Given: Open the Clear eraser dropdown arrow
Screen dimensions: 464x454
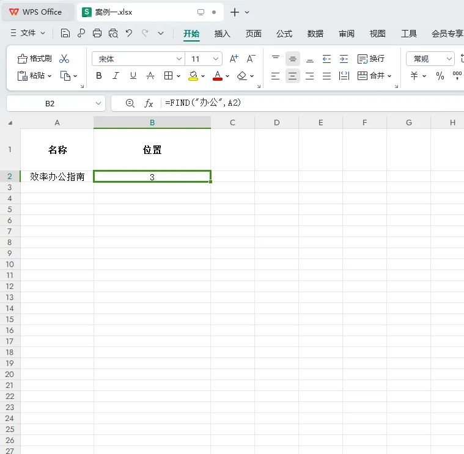Looking at the screenshot, I should [x=252, y=76].
